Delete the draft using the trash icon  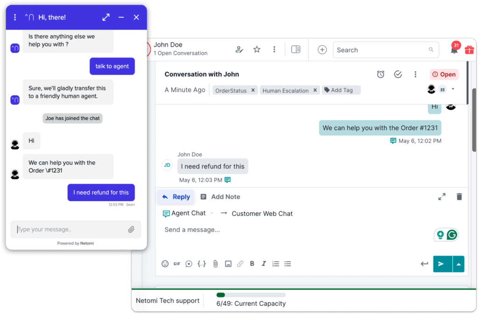click(x=459, y=196)
